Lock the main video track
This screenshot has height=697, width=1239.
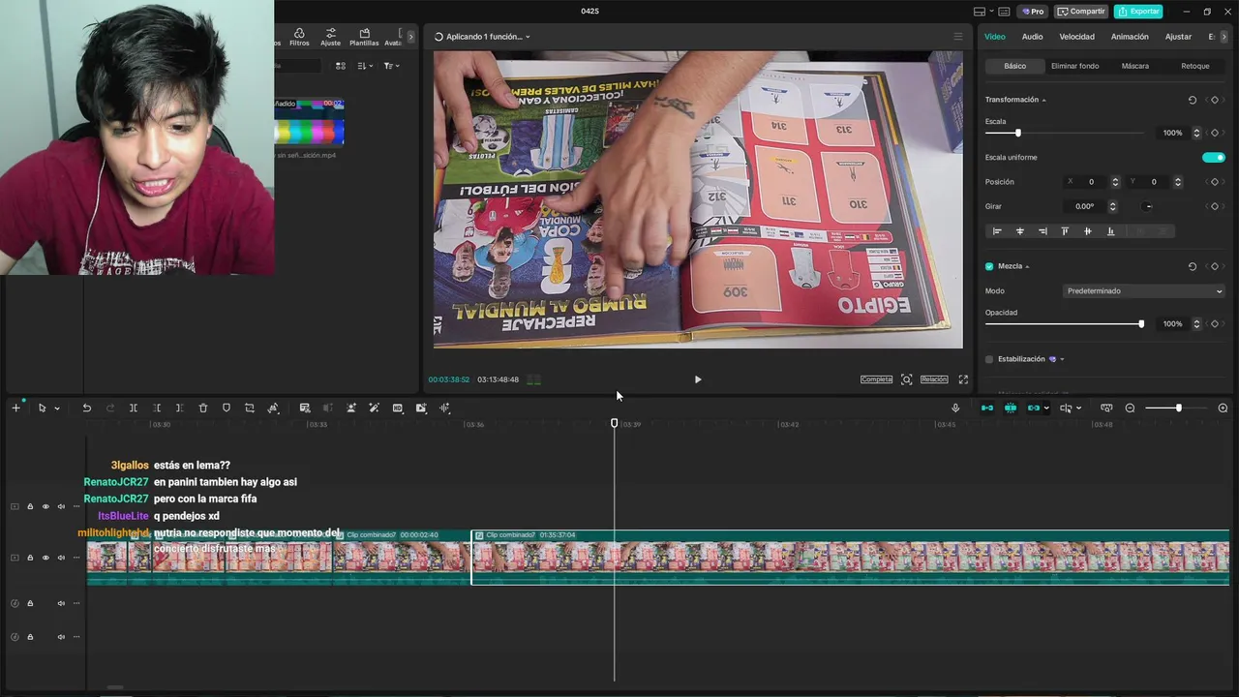pyautogui.click(x=30, y=558)
